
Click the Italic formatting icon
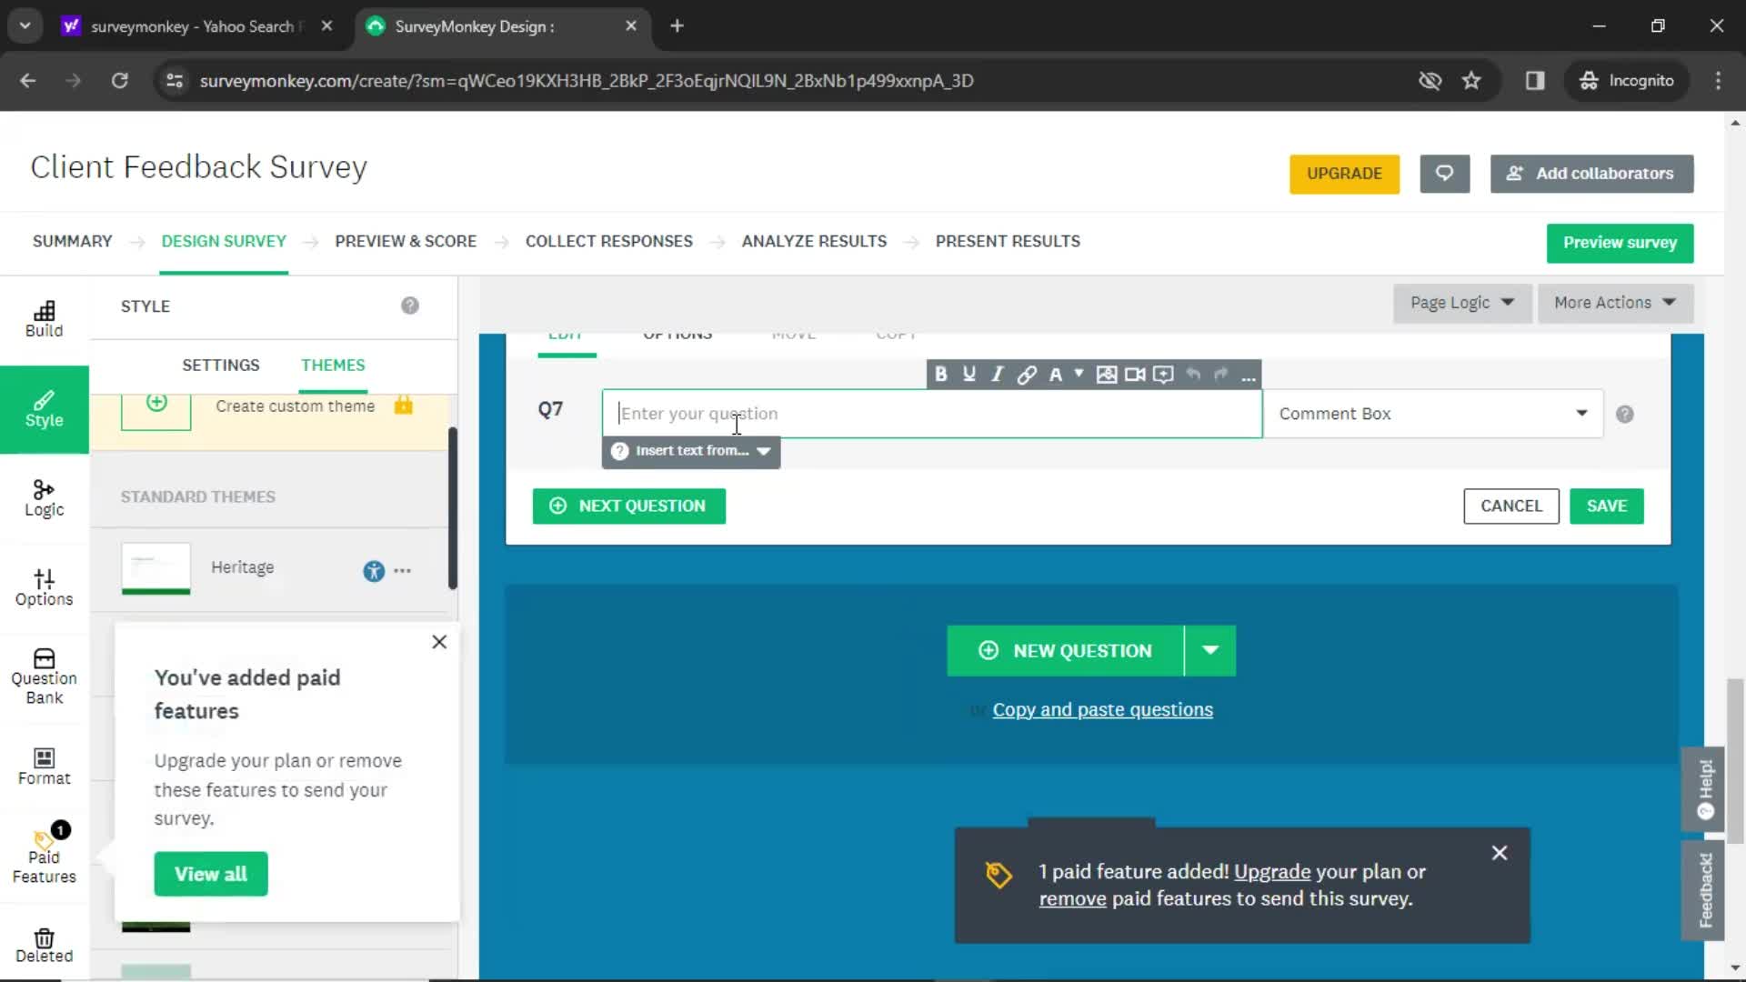coord(998,374)
